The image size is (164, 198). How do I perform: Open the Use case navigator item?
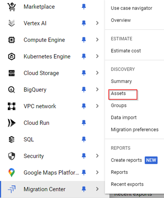click(131, 8)
